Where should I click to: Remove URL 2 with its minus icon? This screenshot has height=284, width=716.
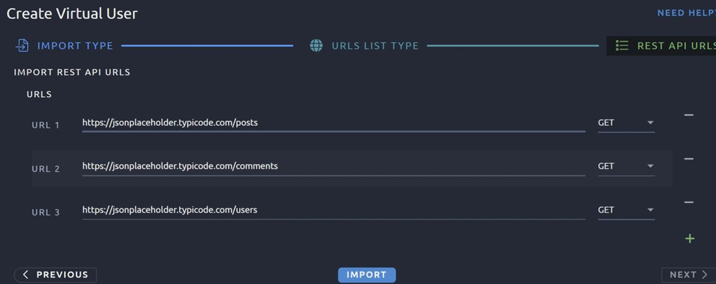pyautogui.click(x=689, y=159)
